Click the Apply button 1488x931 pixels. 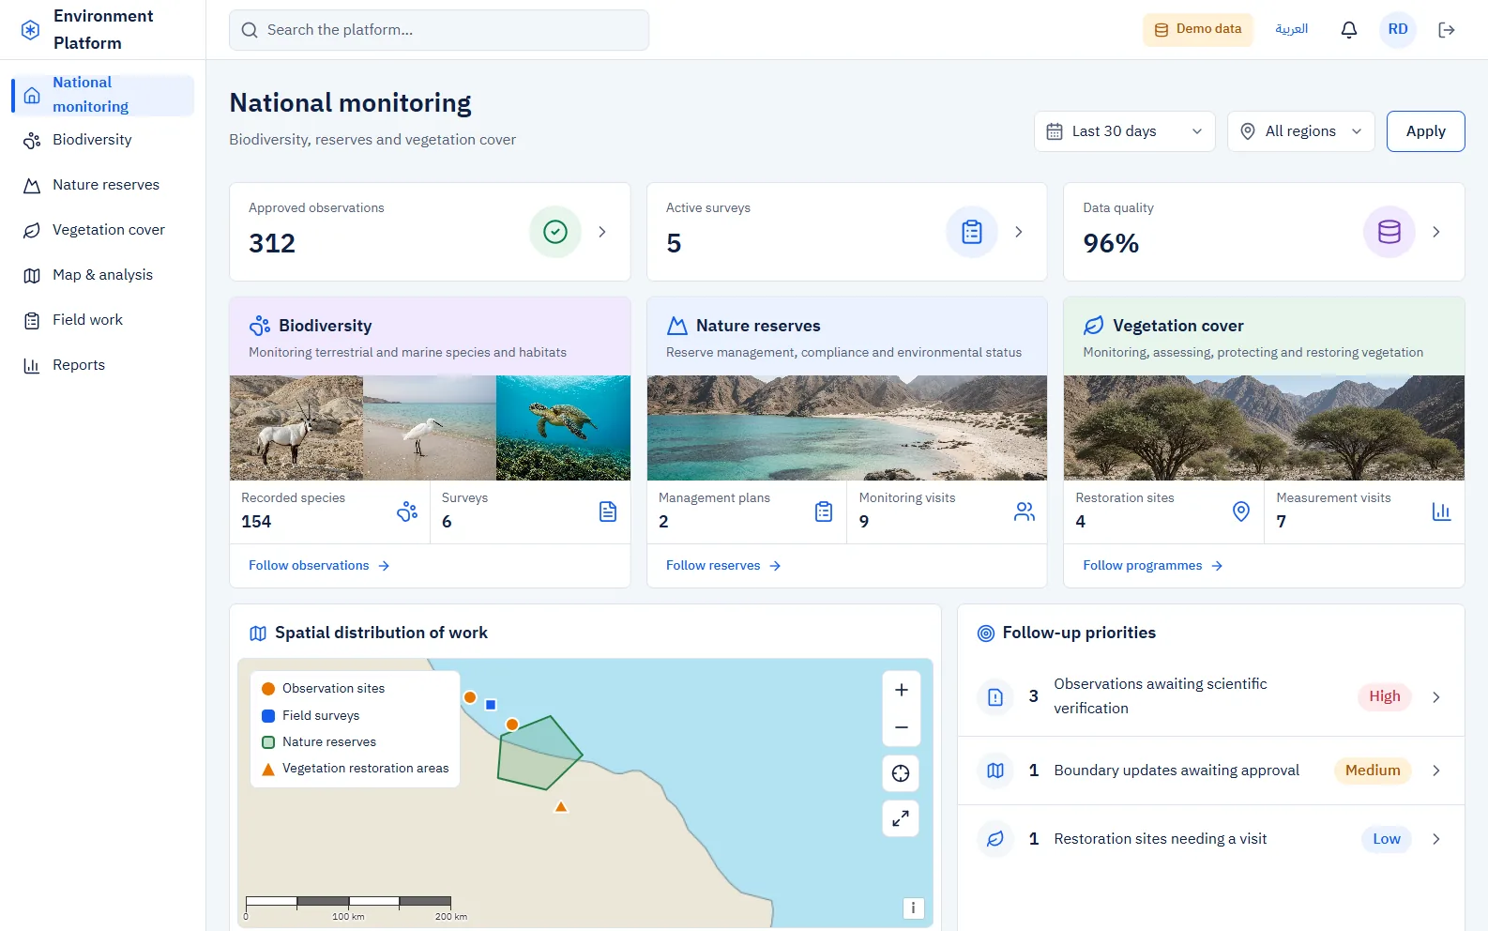click(1425, 131)
